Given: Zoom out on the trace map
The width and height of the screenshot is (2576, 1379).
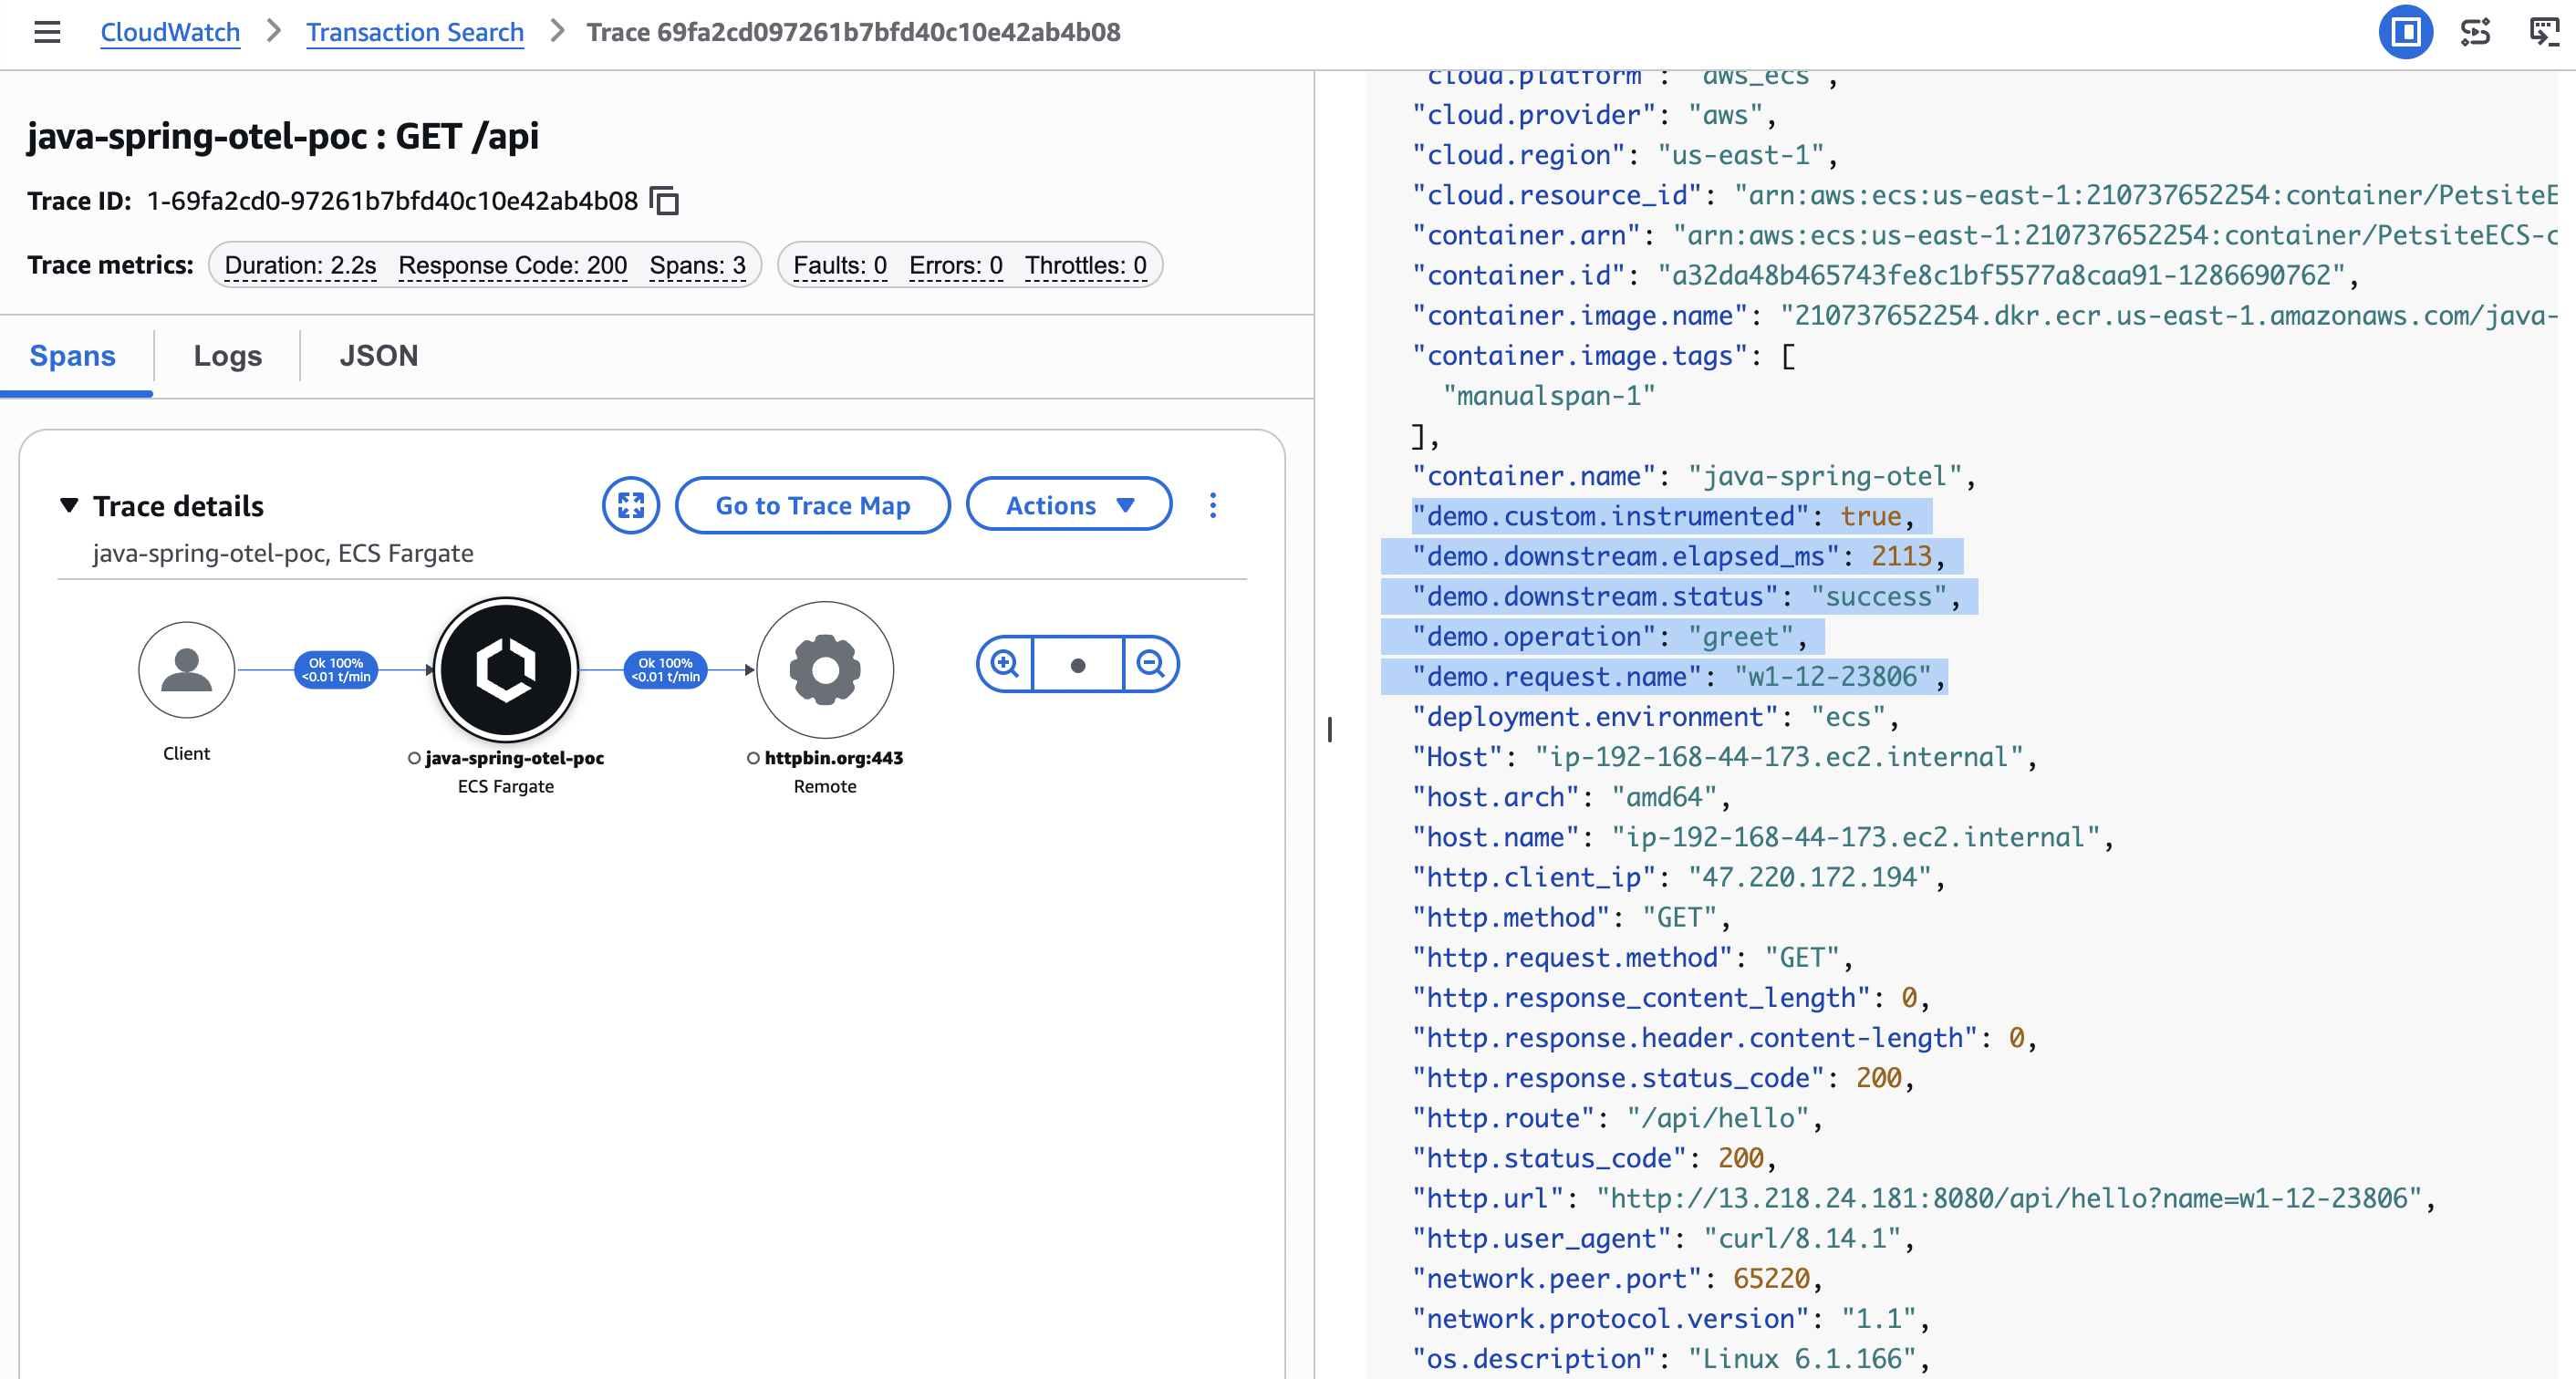Looking at the screenshot, I should pyautogui.click(x=1151, y=664).
